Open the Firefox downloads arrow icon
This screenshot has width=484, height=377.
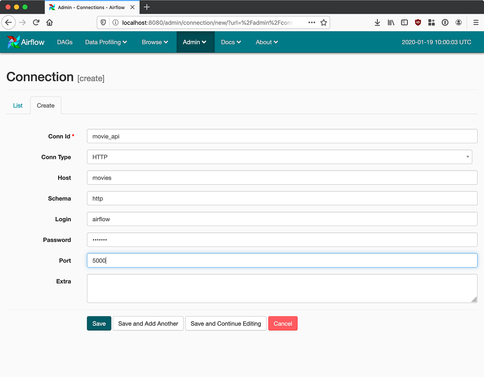pos(377,23)
